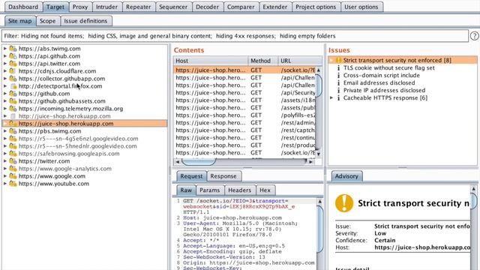This screenshot has height=270, width=480.
Task: Click the folder icon beside https://api.github.com
Action: tap(13, 56)
